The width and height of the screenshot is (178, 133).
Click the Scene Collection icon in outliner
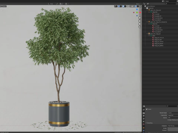[x=145, y=6]
